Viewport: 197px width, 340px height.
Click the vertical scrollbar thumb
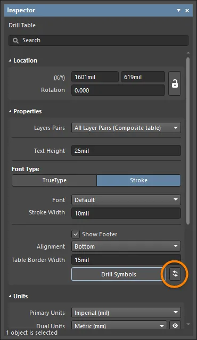point(188,141)
